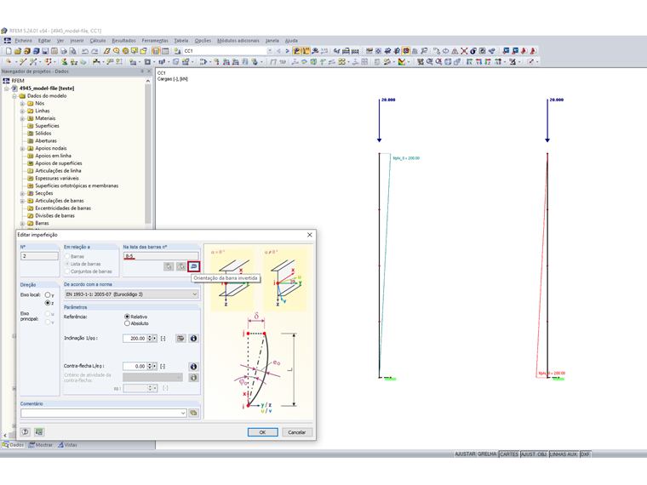The width and height of the screenshot is (647, 485).
Task: Click the view in X direction icon
Action: (469, 62)
